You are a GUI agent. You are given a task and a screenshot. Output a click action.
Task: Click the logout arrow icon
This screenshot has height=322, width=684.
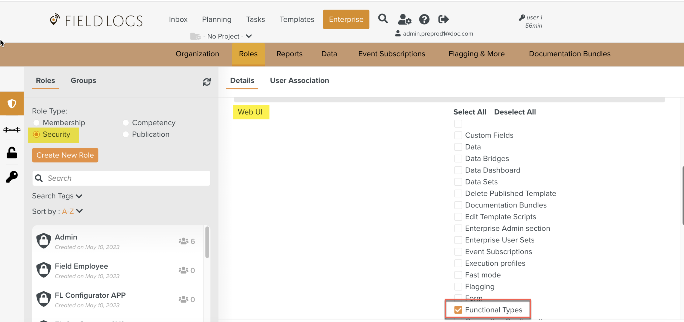click(x=443, y=19)
